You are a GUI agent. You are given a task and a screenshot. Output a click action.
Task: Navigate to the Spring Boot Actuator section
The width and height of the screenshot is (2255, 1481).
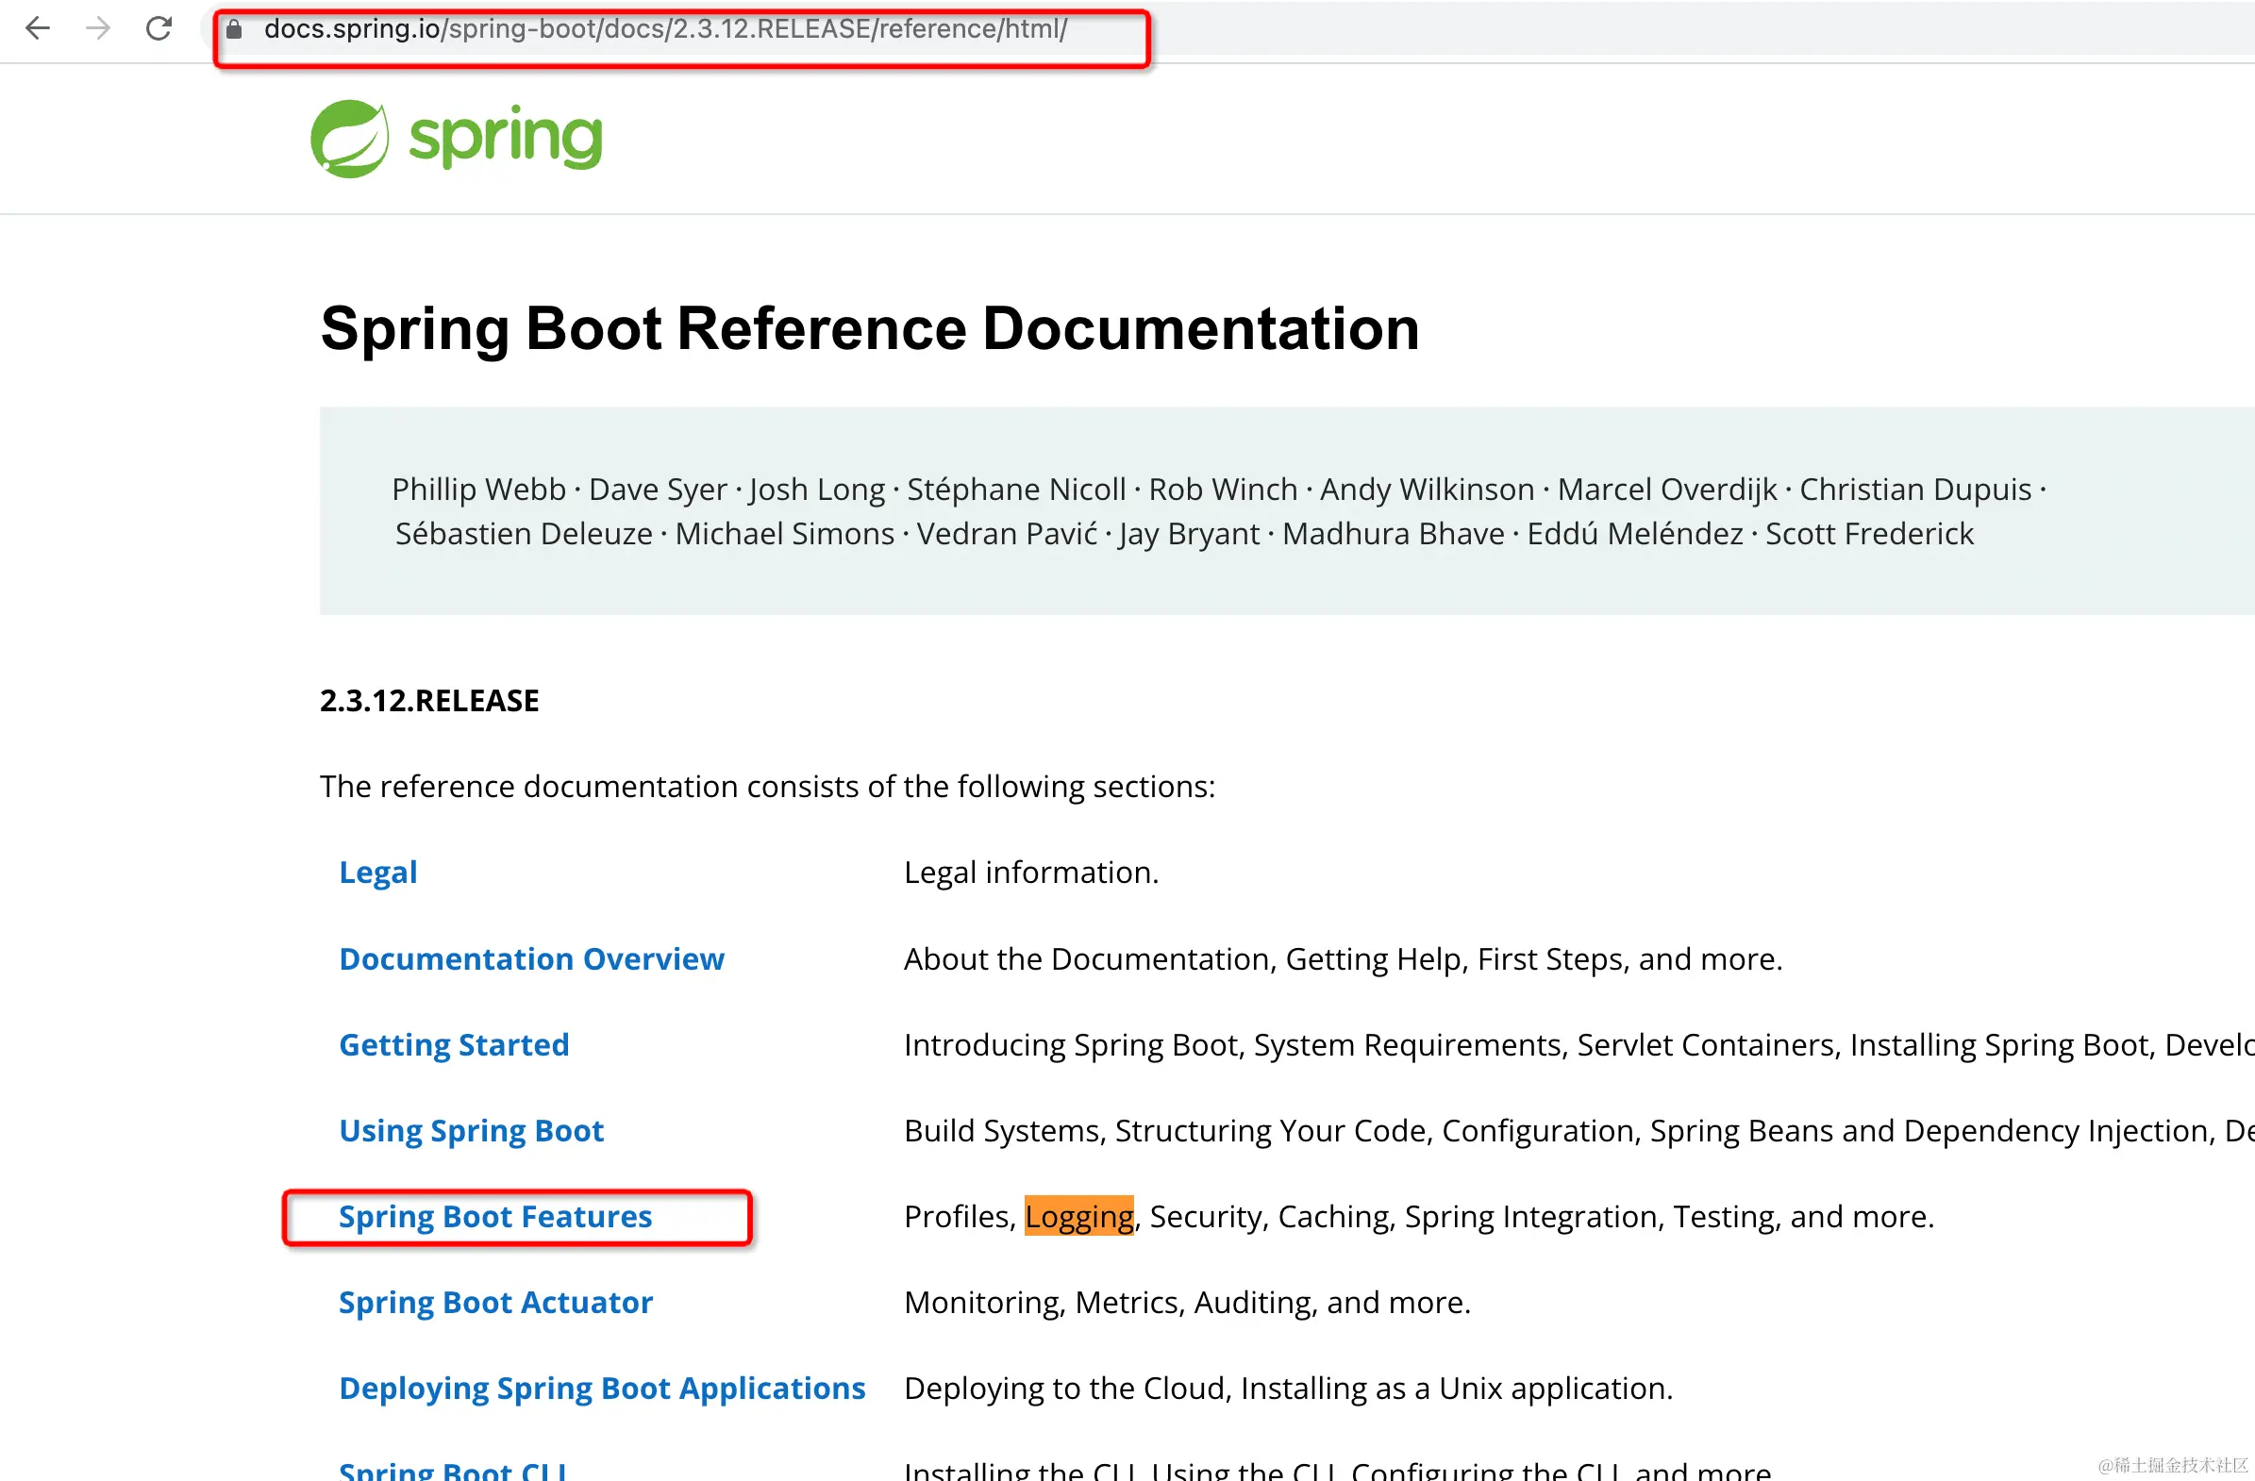point(495,1302)
